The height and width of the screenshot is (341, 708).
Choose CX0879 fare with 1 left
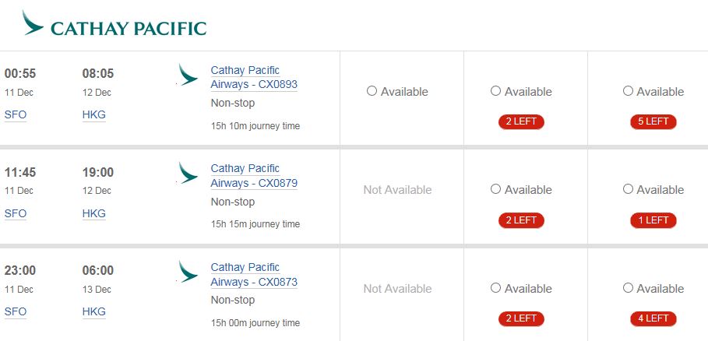629,189
